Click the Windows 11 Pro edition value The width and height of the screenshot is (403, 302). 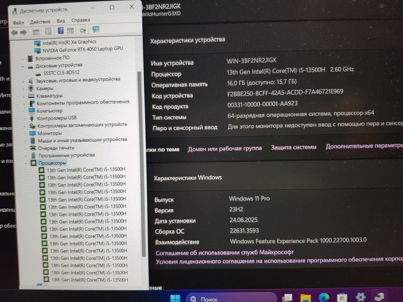pos(249,198)
